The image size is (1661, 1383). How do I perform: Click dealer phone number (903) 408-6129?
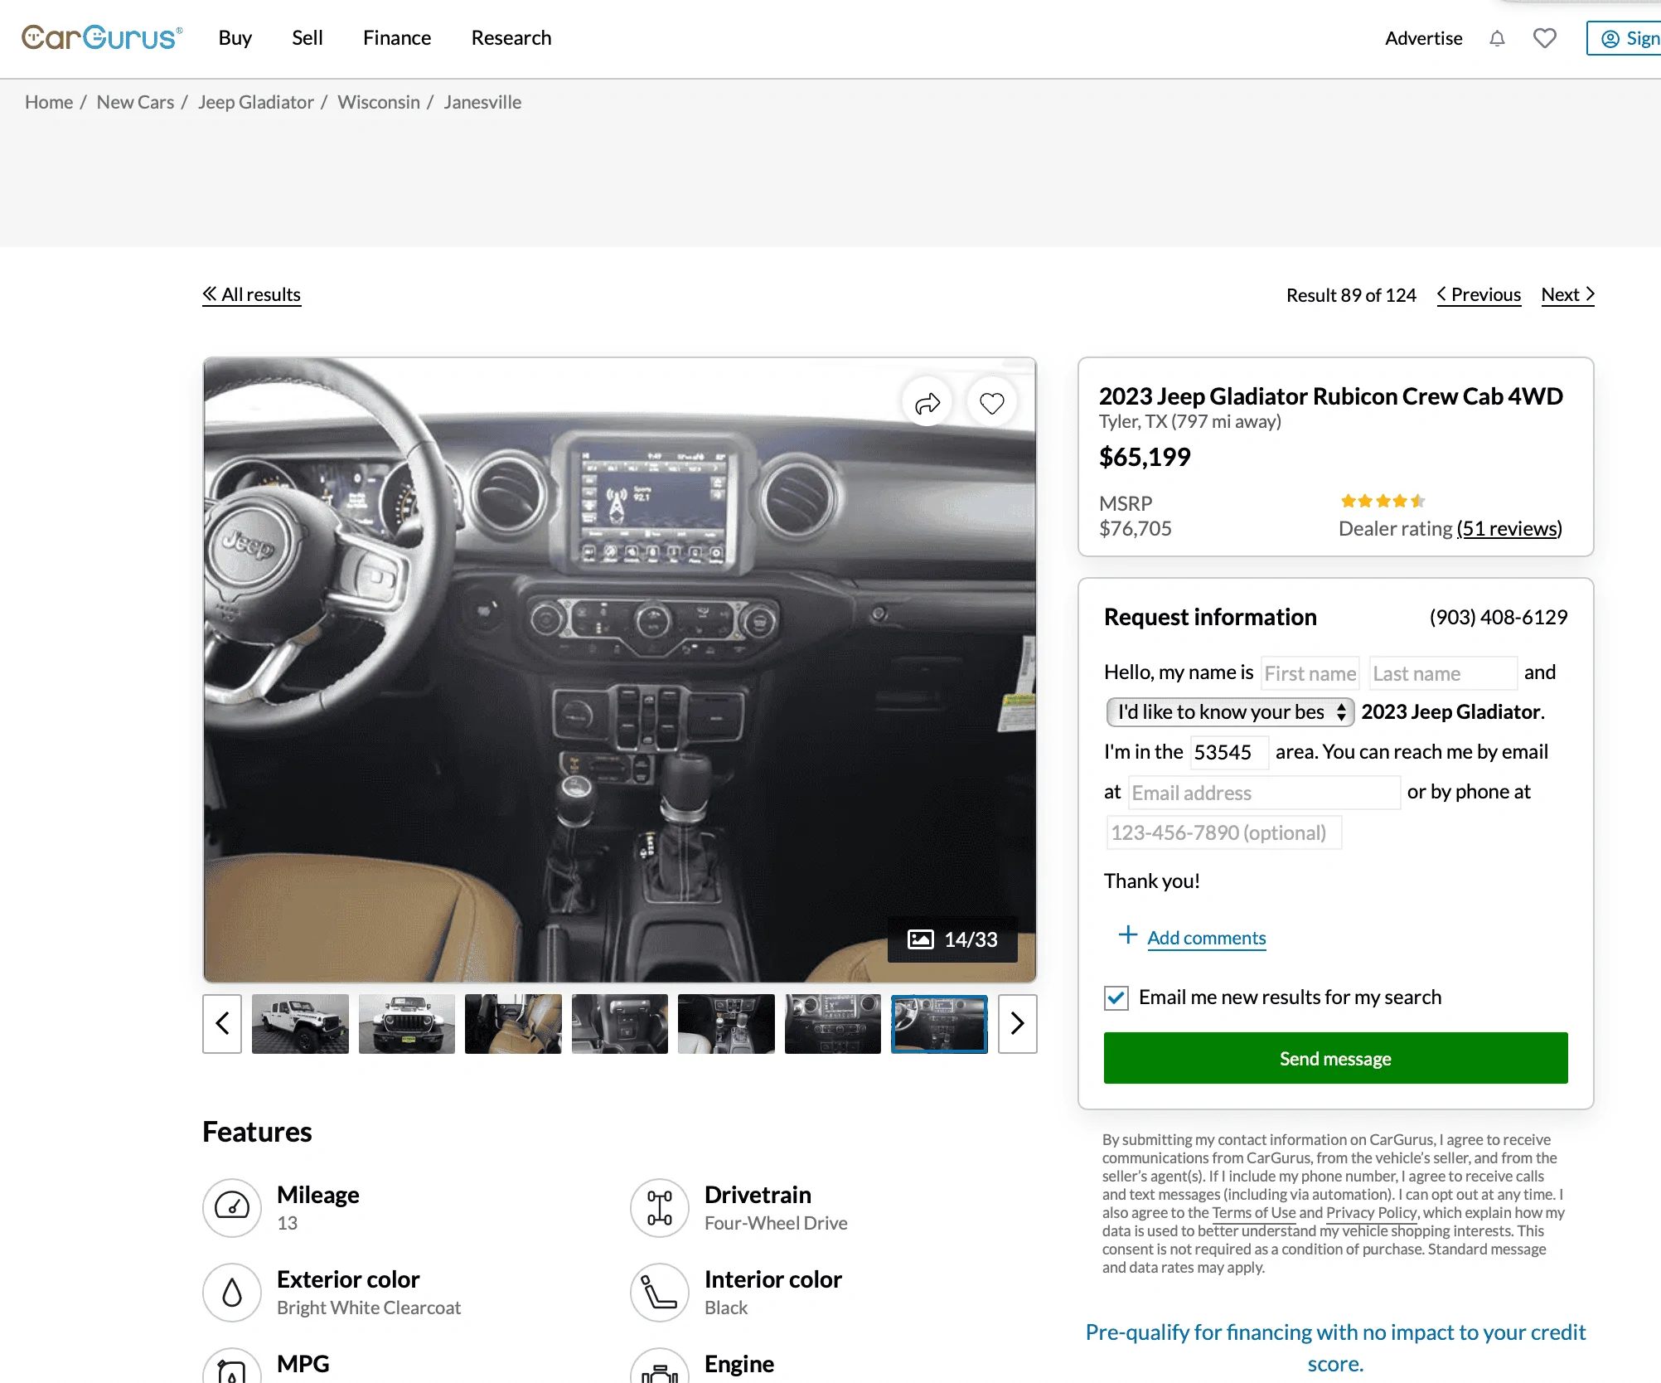click(x=1499, y=618)
